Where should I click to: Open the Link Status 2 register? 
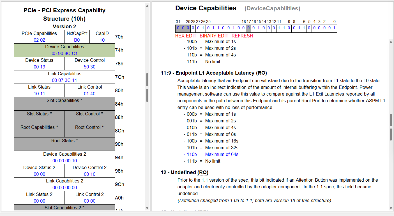pos(39,198)
